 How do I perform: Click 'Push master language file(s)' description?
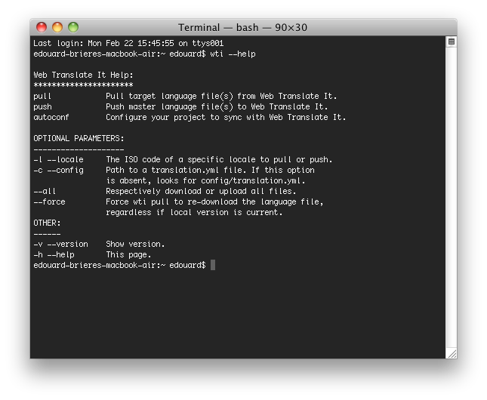(217, 107)
